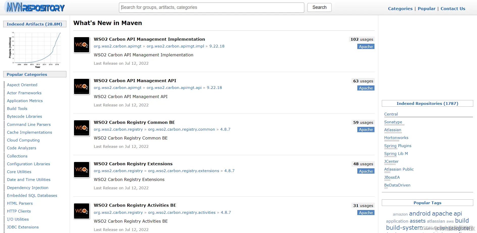Select the apache tag
The height and width of the screenshot is (233, 477).
click(442, 214)
